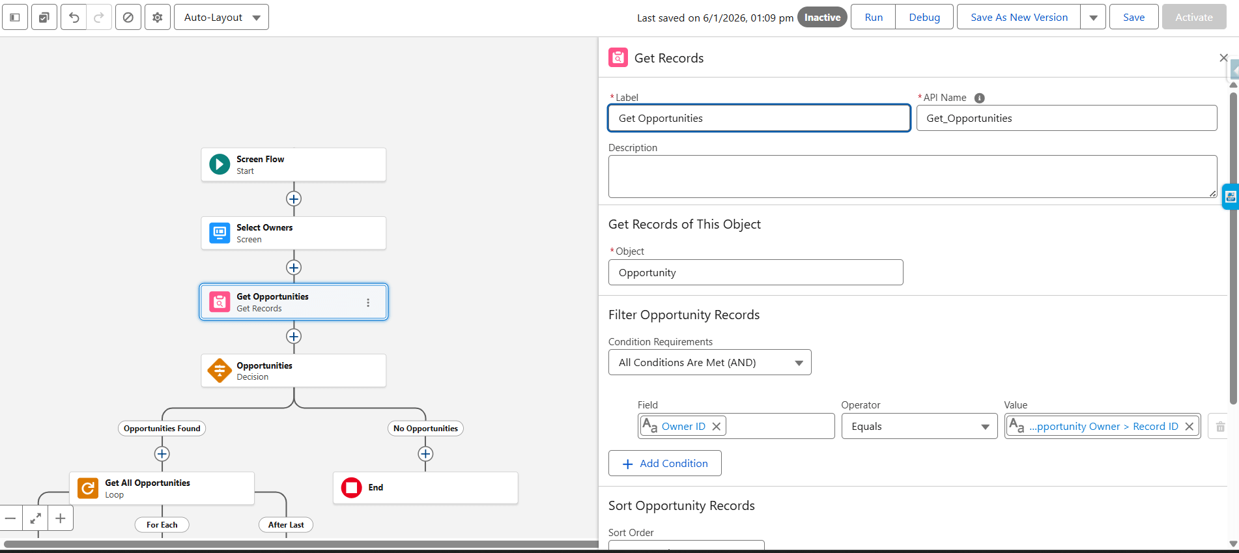The width and height of the screenshot is (1239, 553).
Task: Open Get Opportunities element's three-dot menu
Action: (368, 302)
